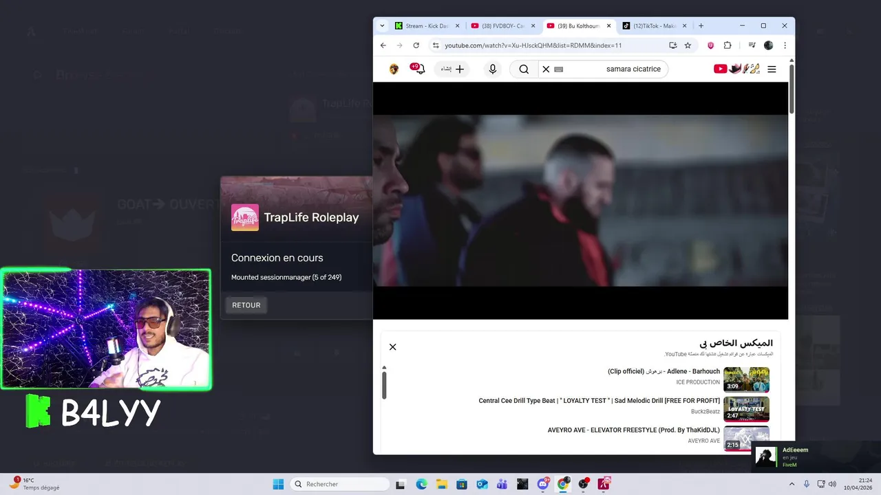Play Central Cee Drill Type Beat video
881x495 pixels.
(x=599, y=401)
